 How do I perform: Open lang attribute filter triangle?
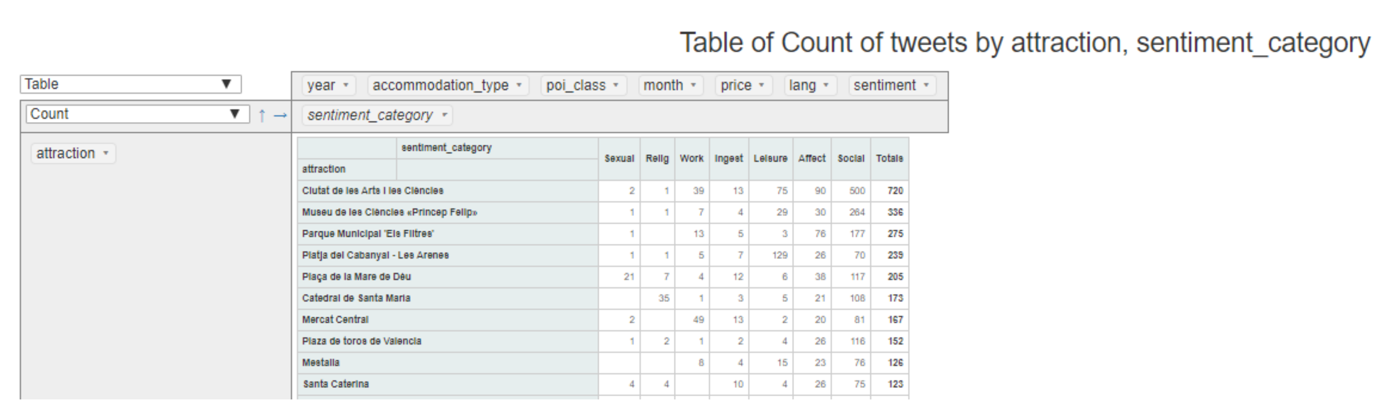pos(826,85)
